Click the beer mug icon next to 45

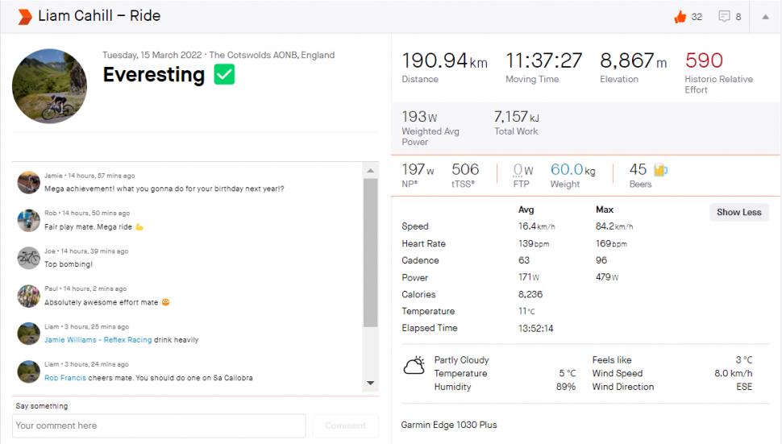(660, 170)
